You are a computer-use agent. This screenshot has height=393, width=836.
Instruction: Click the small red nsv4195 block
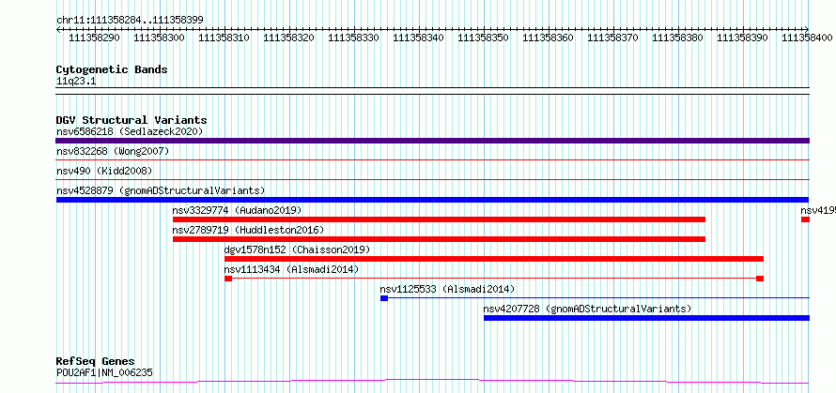click(805, 219)
